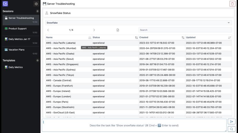Image resolution: width=238 pixels, height=133 pixels.
Task: Click the Sessions heading
Action: [x=8, y=11]
